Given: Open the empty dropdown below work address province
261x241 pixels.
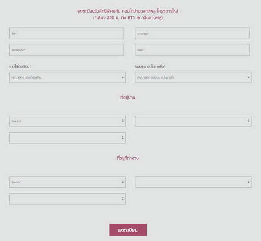Looking at the screenshot, I should [65, 199].
